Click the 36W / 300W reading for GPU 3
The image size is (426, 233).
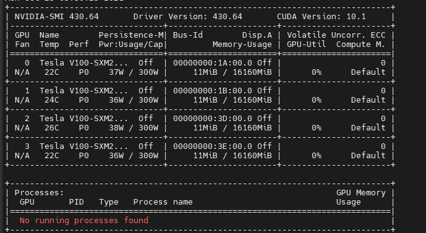point(134,156)
